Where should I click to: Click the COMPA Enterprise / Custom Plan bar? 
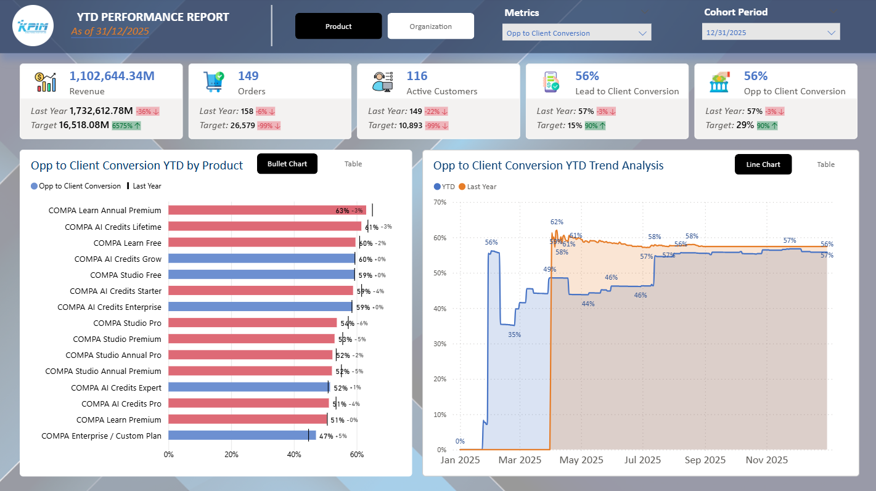coord(242,435)
